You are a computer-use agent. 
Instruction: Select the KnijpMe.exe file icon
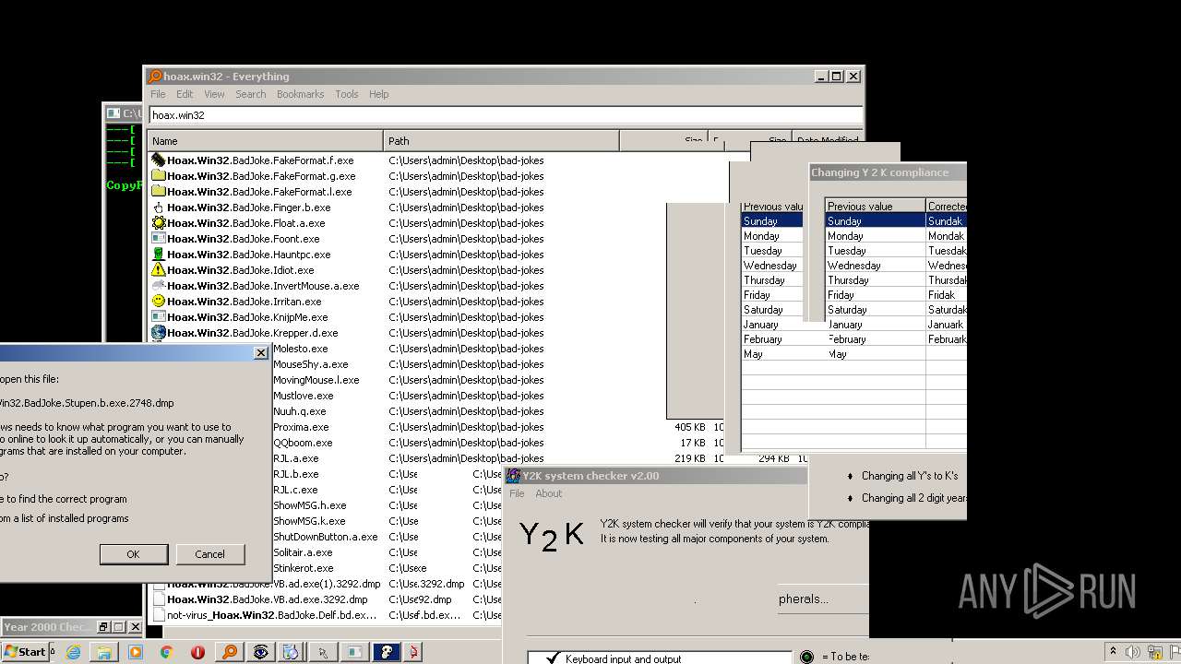tap(159, 317)
